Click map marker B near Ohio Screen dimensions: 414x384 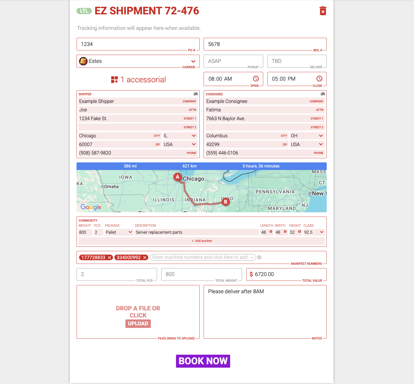[225, 202]
